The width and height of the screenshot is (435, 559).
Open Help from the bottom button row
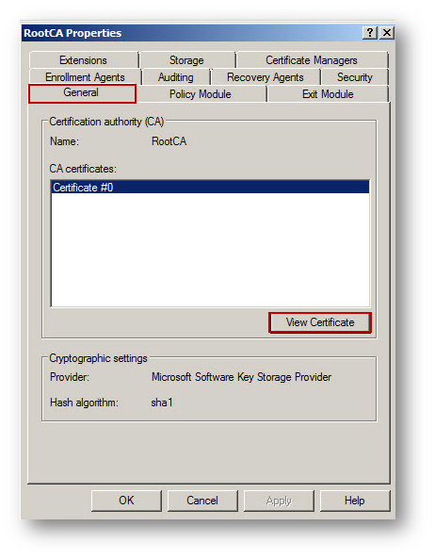pyautogui.click(x=355, y=501)
